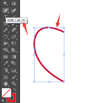
Task: Select the Column Graph tool
Action: (14, 70)
